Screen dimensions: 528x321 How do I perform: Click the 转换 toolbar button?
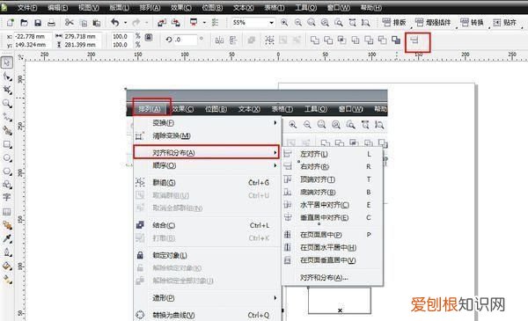472,23
